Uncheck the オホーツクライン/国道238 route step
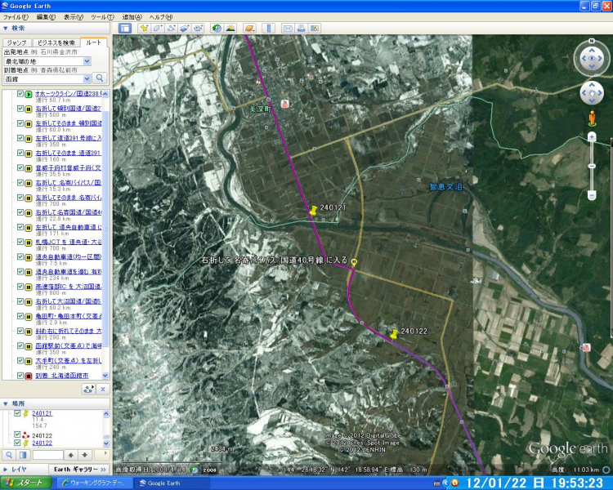Screen dimensions: 613x490 tap(20, 94)
